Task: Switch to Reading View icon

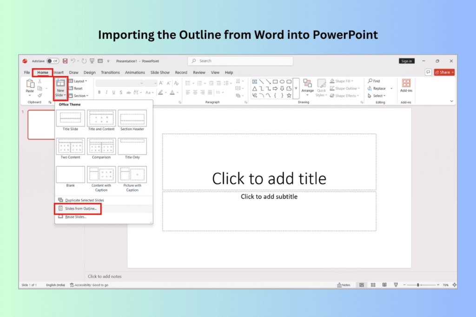Action: pyautogui.click(x=384, y=285)
